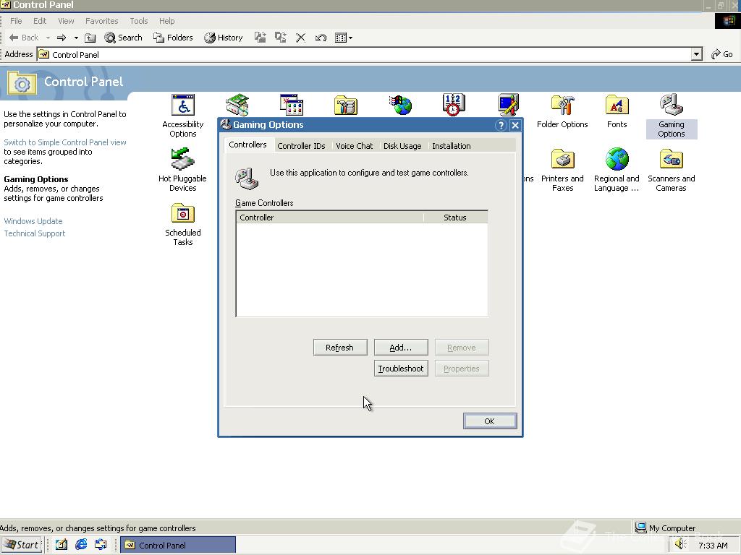Click the Up folder toolbar button
This screenshot has width=741, height=555.
coord(90,38)
